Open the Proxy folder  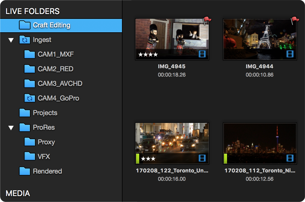pos(46,142)
